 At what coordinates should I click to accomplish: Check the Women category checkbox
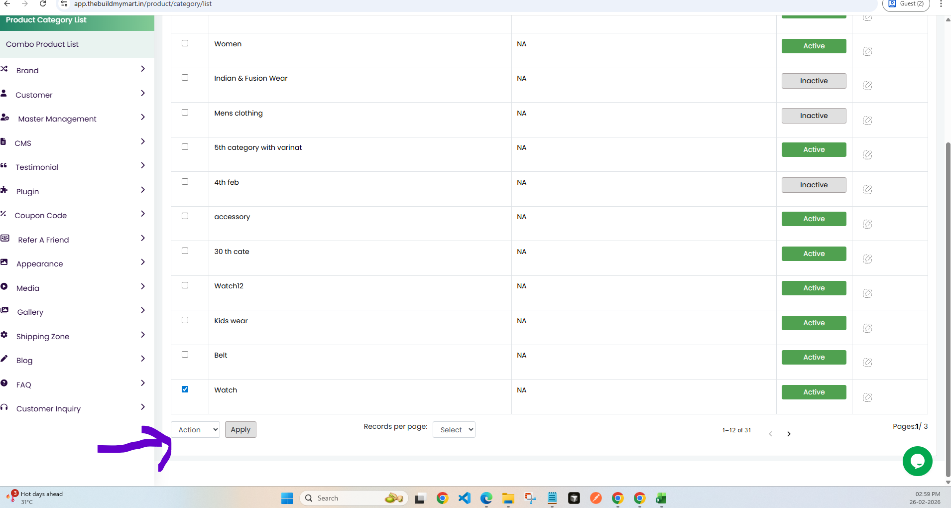[185, 43]
